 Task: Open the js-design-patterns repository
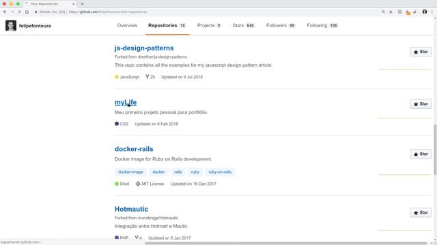click(x=144, y=48)
